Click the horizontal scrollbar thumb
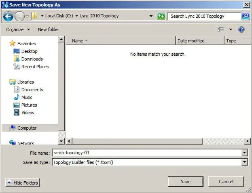252x193 pixels. pos(138,141)
